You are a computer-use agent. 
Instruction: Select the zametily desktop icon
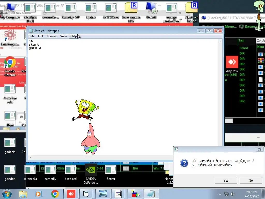[50, 173]
